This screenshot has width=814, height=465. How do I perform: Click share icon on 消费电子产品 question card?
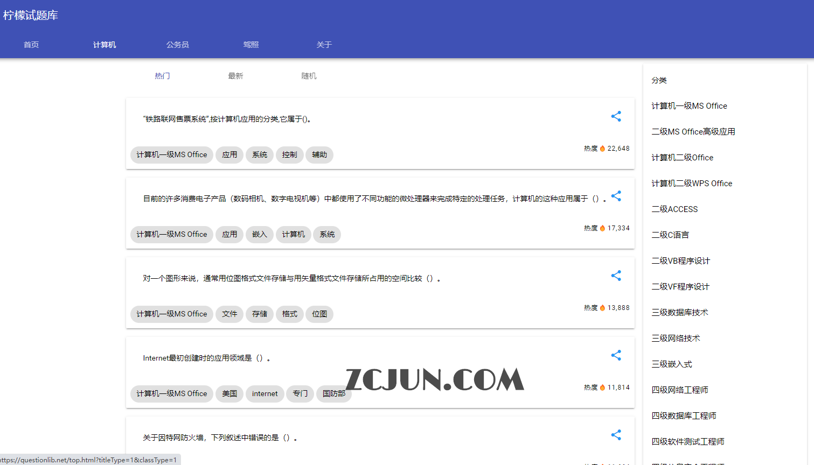pyautogui.click(x=616, y=196)
